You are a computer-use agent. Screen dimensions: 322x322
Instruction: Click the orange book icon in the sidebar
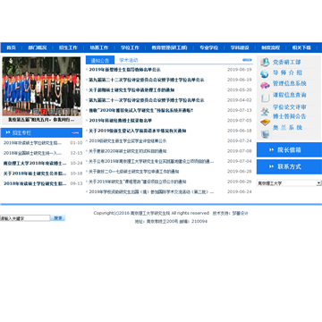[265, 123]
